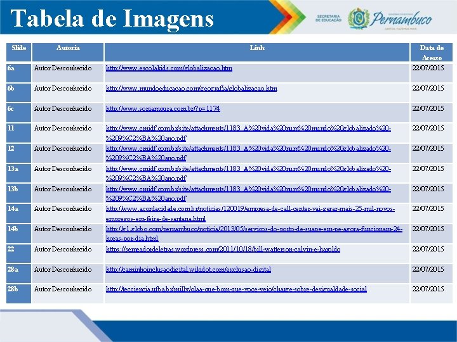Click the 22/07/2015 date in row 13b
The height and width of the screenshot is (342, 457).
click(428, 189)
